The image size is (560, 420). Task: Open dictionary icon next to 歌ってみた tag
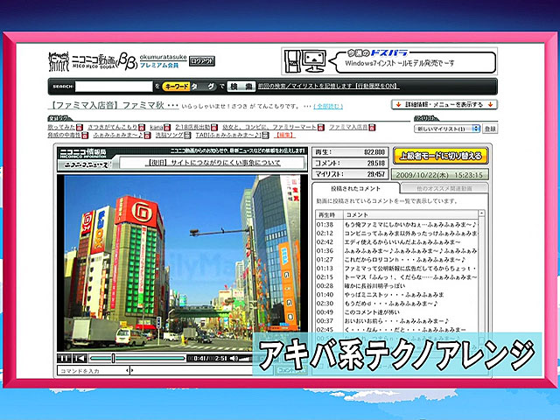coord(80,128)
